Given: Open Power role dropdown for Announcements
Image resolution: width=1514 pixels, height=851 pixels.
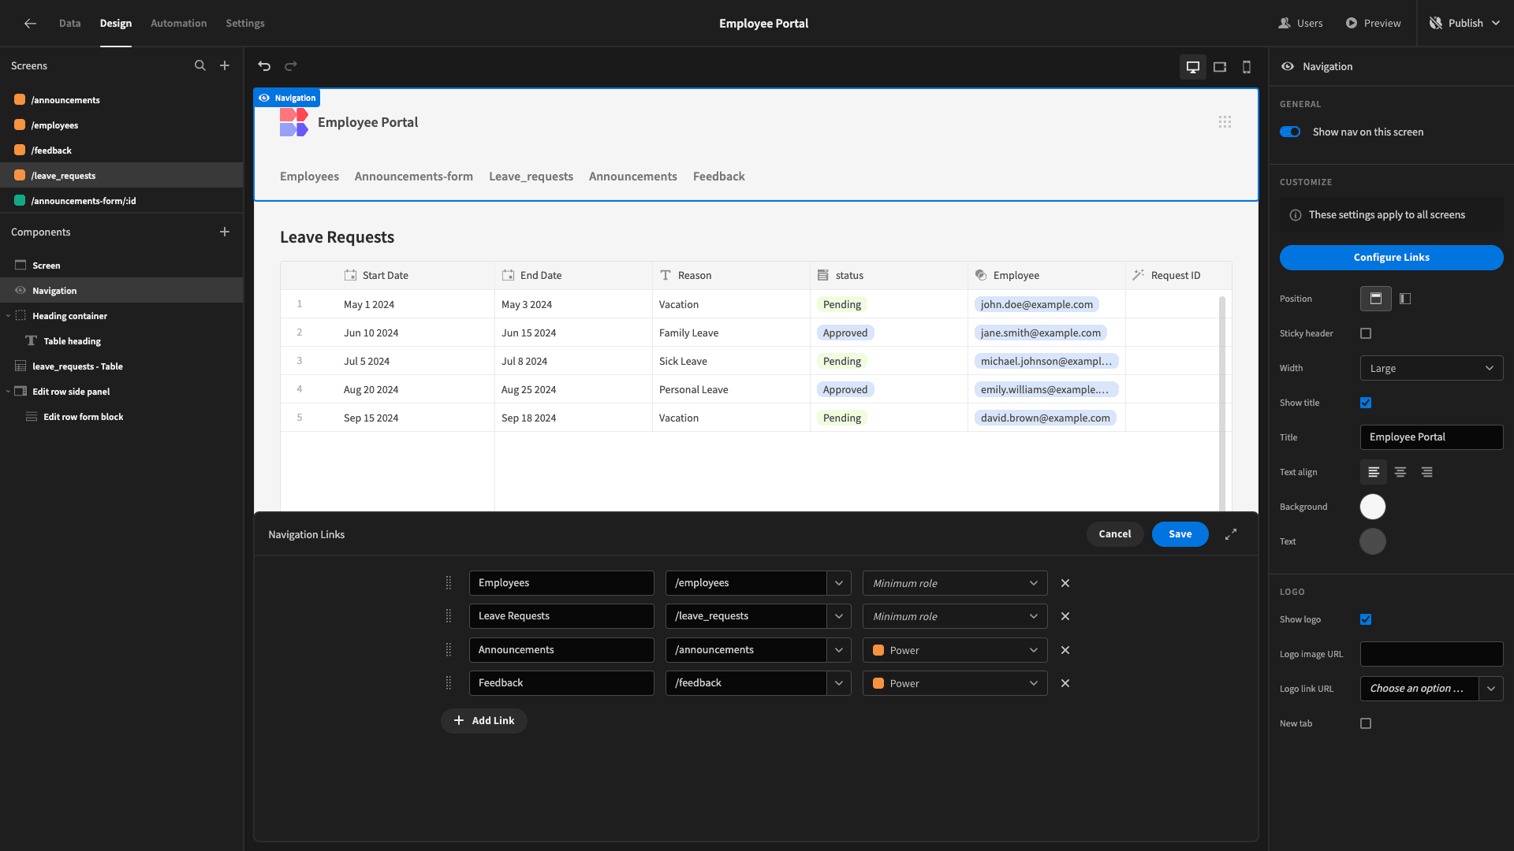Looking at the screenshot, I should pyautogui.click(x=955, y=650).
